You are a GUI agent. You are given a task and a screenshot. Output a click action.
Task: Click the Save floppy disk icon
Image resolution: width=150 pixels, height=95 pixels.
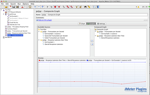click(x=14, y=7)
